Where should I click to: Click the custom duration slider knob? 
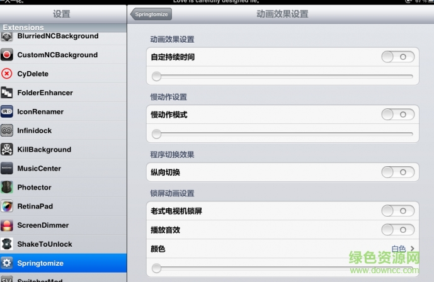pos(156,76)
